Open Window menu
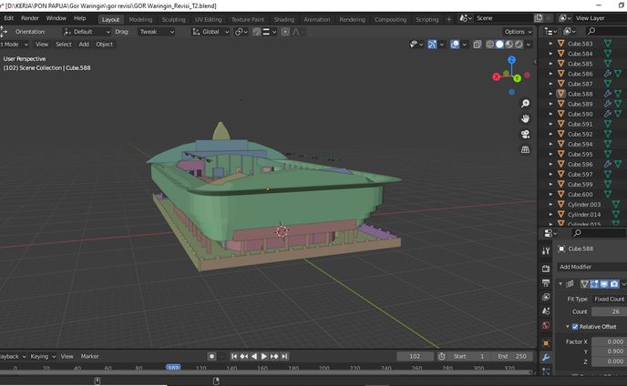 coord(56,18)
